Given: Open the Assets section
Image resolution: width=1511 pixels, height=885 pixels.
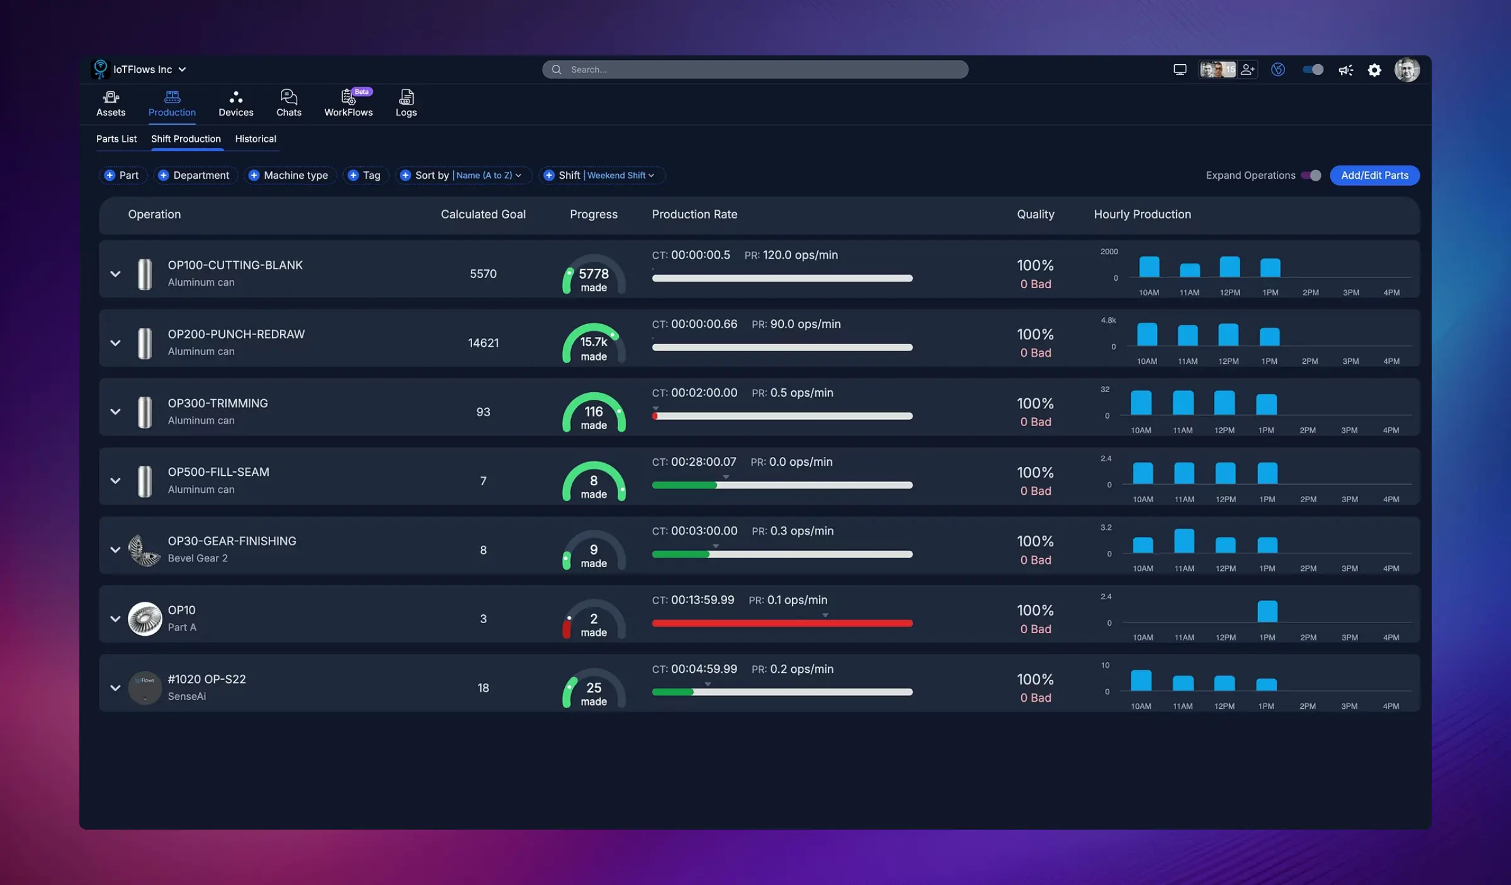Looking at the screenshot, I should point(110,103).
